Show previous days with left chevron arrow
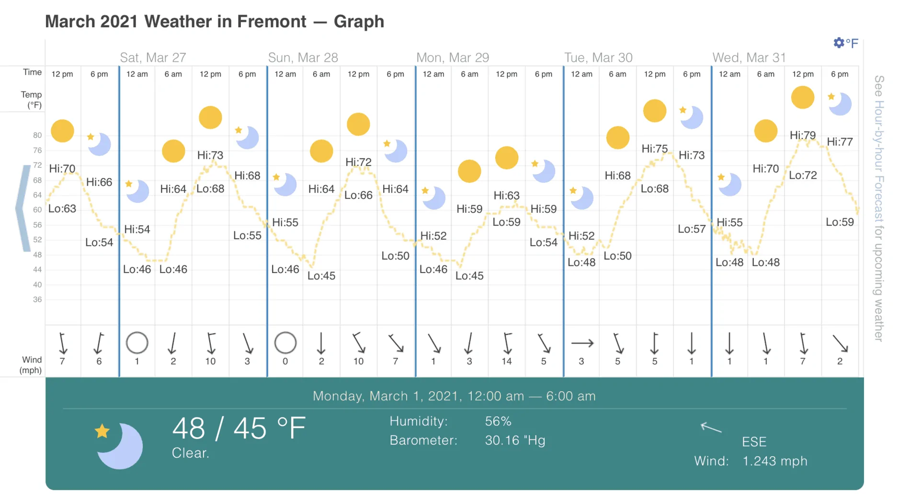Viewport: 910px width, 494px height. [23, 209]
